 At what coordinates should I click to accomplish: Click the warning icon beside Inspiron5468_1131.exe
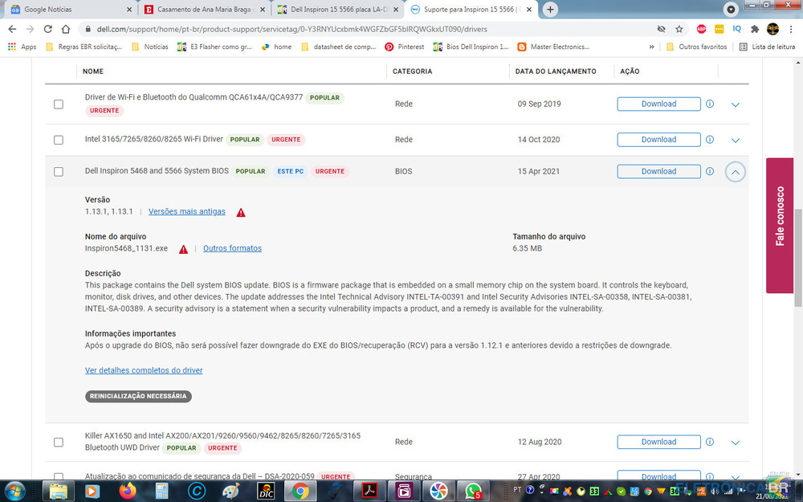pyautogui.click(x=183, y=249)
